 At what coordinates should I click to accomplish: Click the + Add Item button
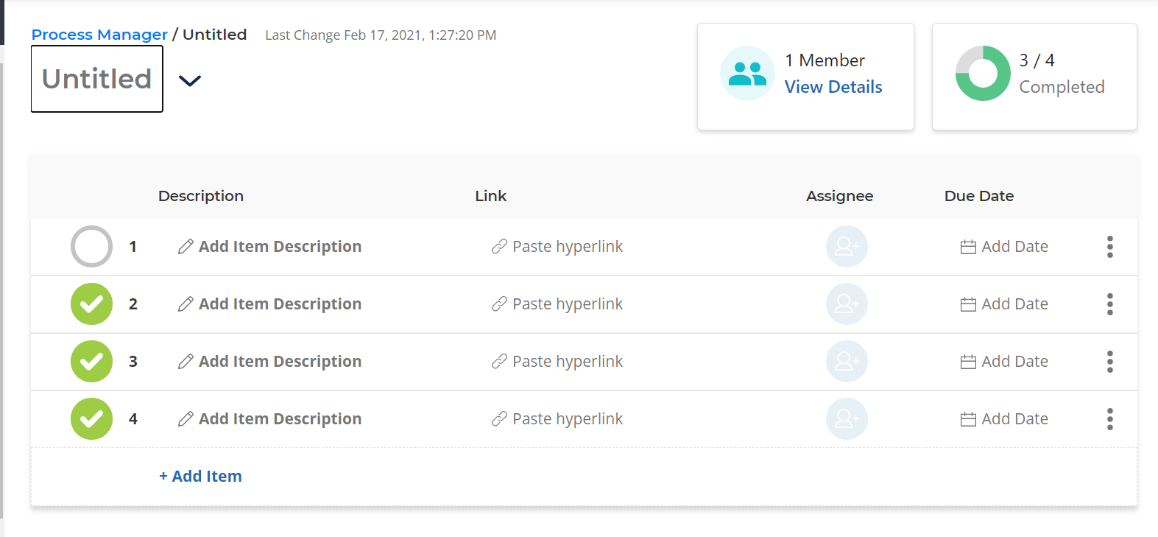pyautogui.click(x=200, y=477)
